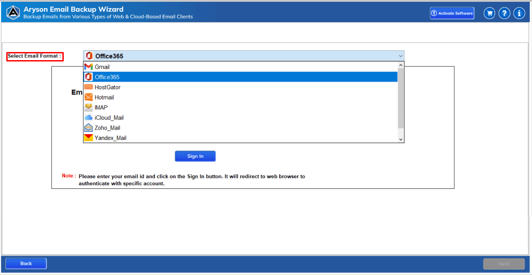The image size is (532, 275).
Task: Click the Zoho_Mail envelope icon
Action: pos(88,128)
